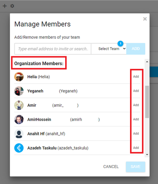Click the members list scrollbar down arrow
Image resolution: width=158 pixels, height=184 pixels.
[147, 154]
